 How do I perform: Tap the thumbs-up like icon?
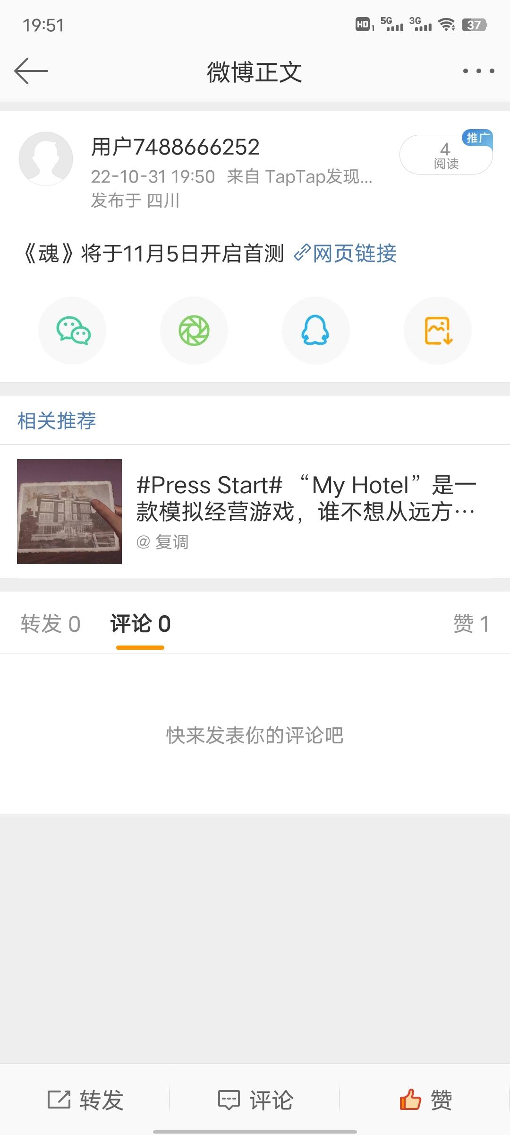[410, 1099]
